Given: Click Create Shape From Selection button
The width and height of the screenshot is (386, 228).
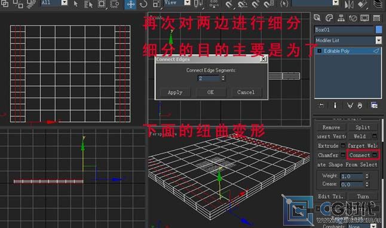Looking at the screenshot, I should pos(347,164).
